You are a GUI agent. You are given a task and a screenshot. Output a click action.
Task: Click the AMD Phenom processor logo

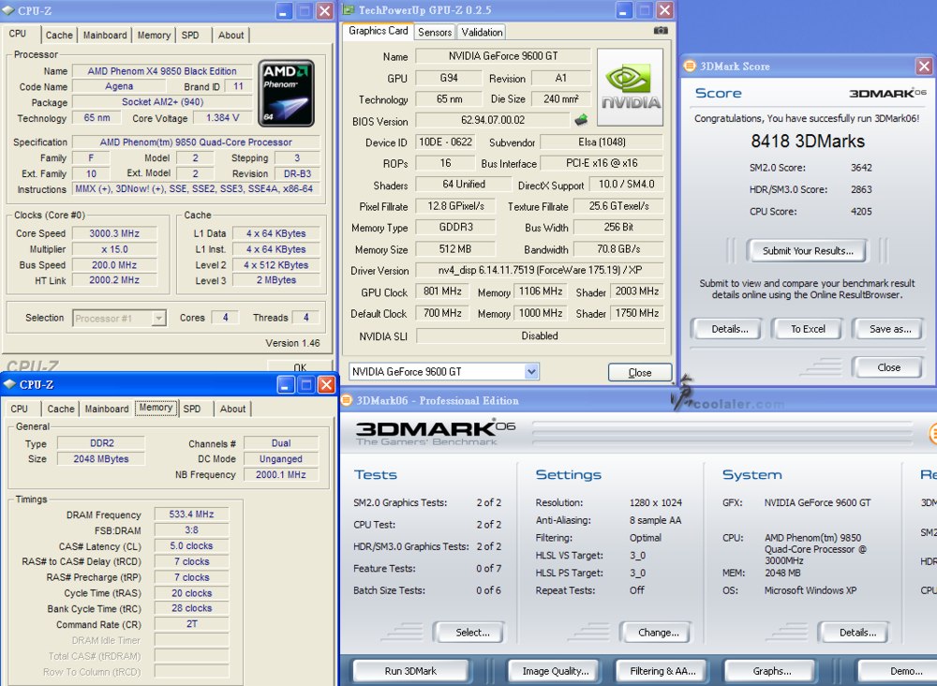coord(286,93)
